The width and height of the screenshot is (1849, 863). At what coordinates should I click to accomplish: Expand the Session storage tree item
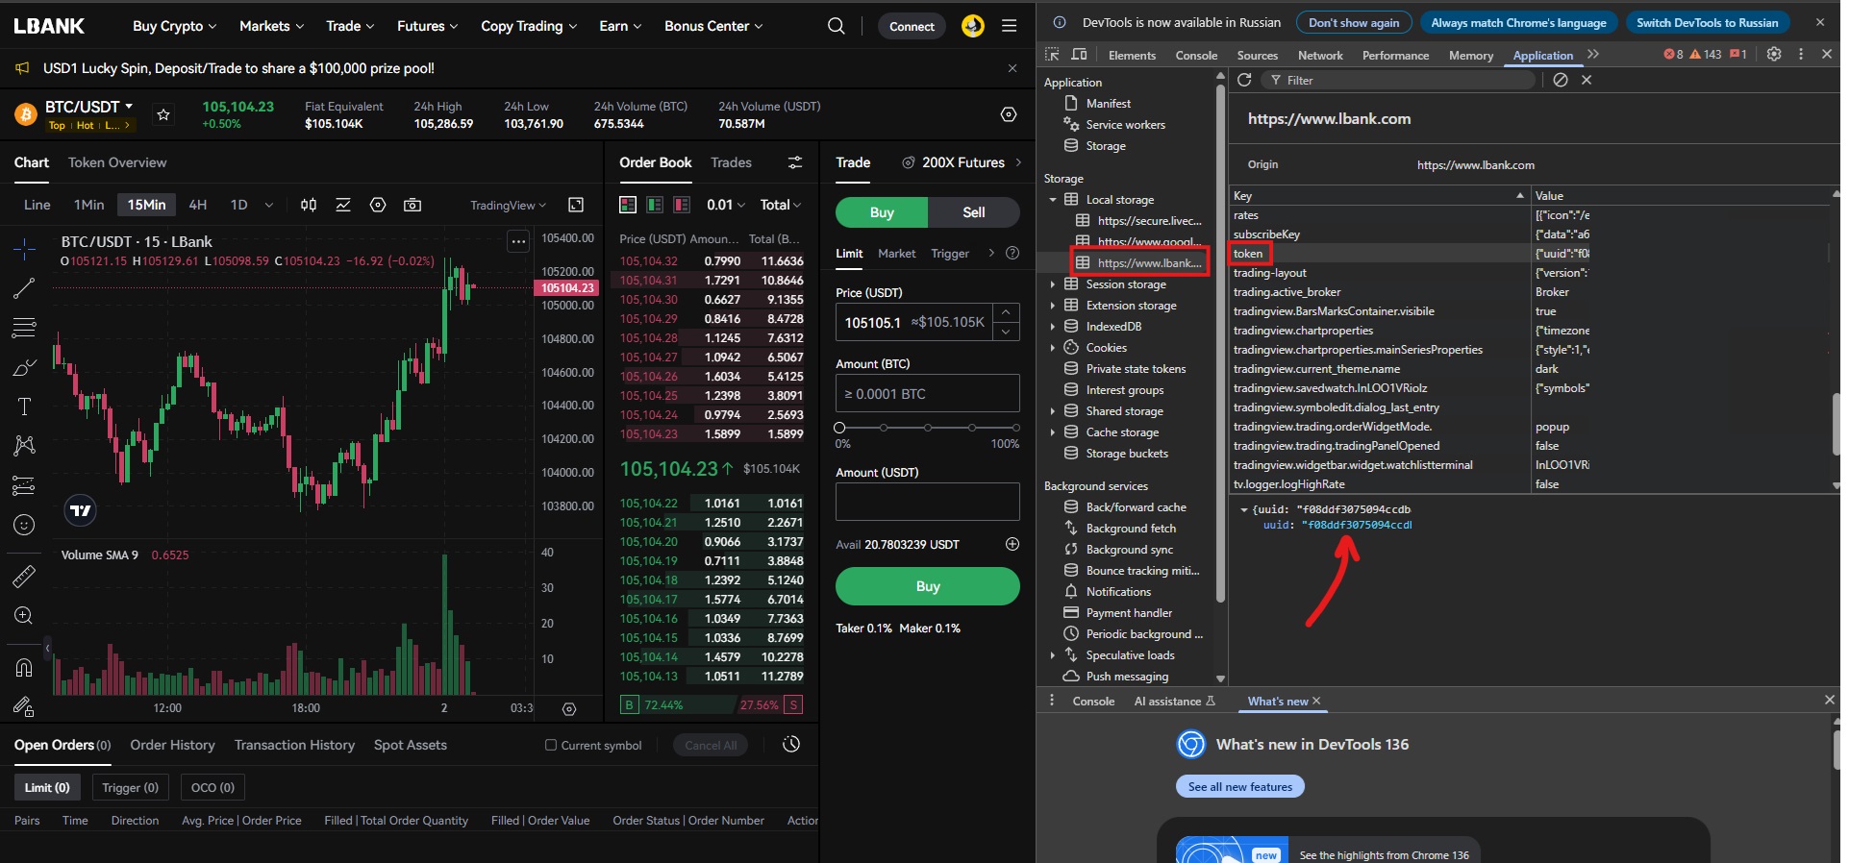point(1053,284)
